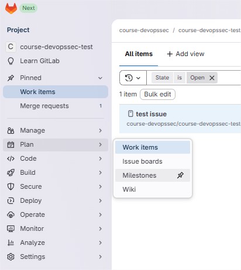Click the Open filter value token
Screen dimensions: 241x270
tap(197, 78)
